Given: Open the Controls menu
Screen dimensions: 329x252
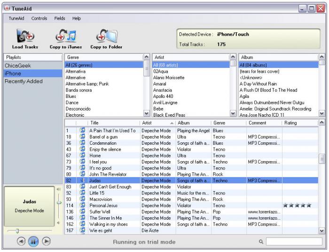Looking at the screenshot, I should click(x=39, y=18).
